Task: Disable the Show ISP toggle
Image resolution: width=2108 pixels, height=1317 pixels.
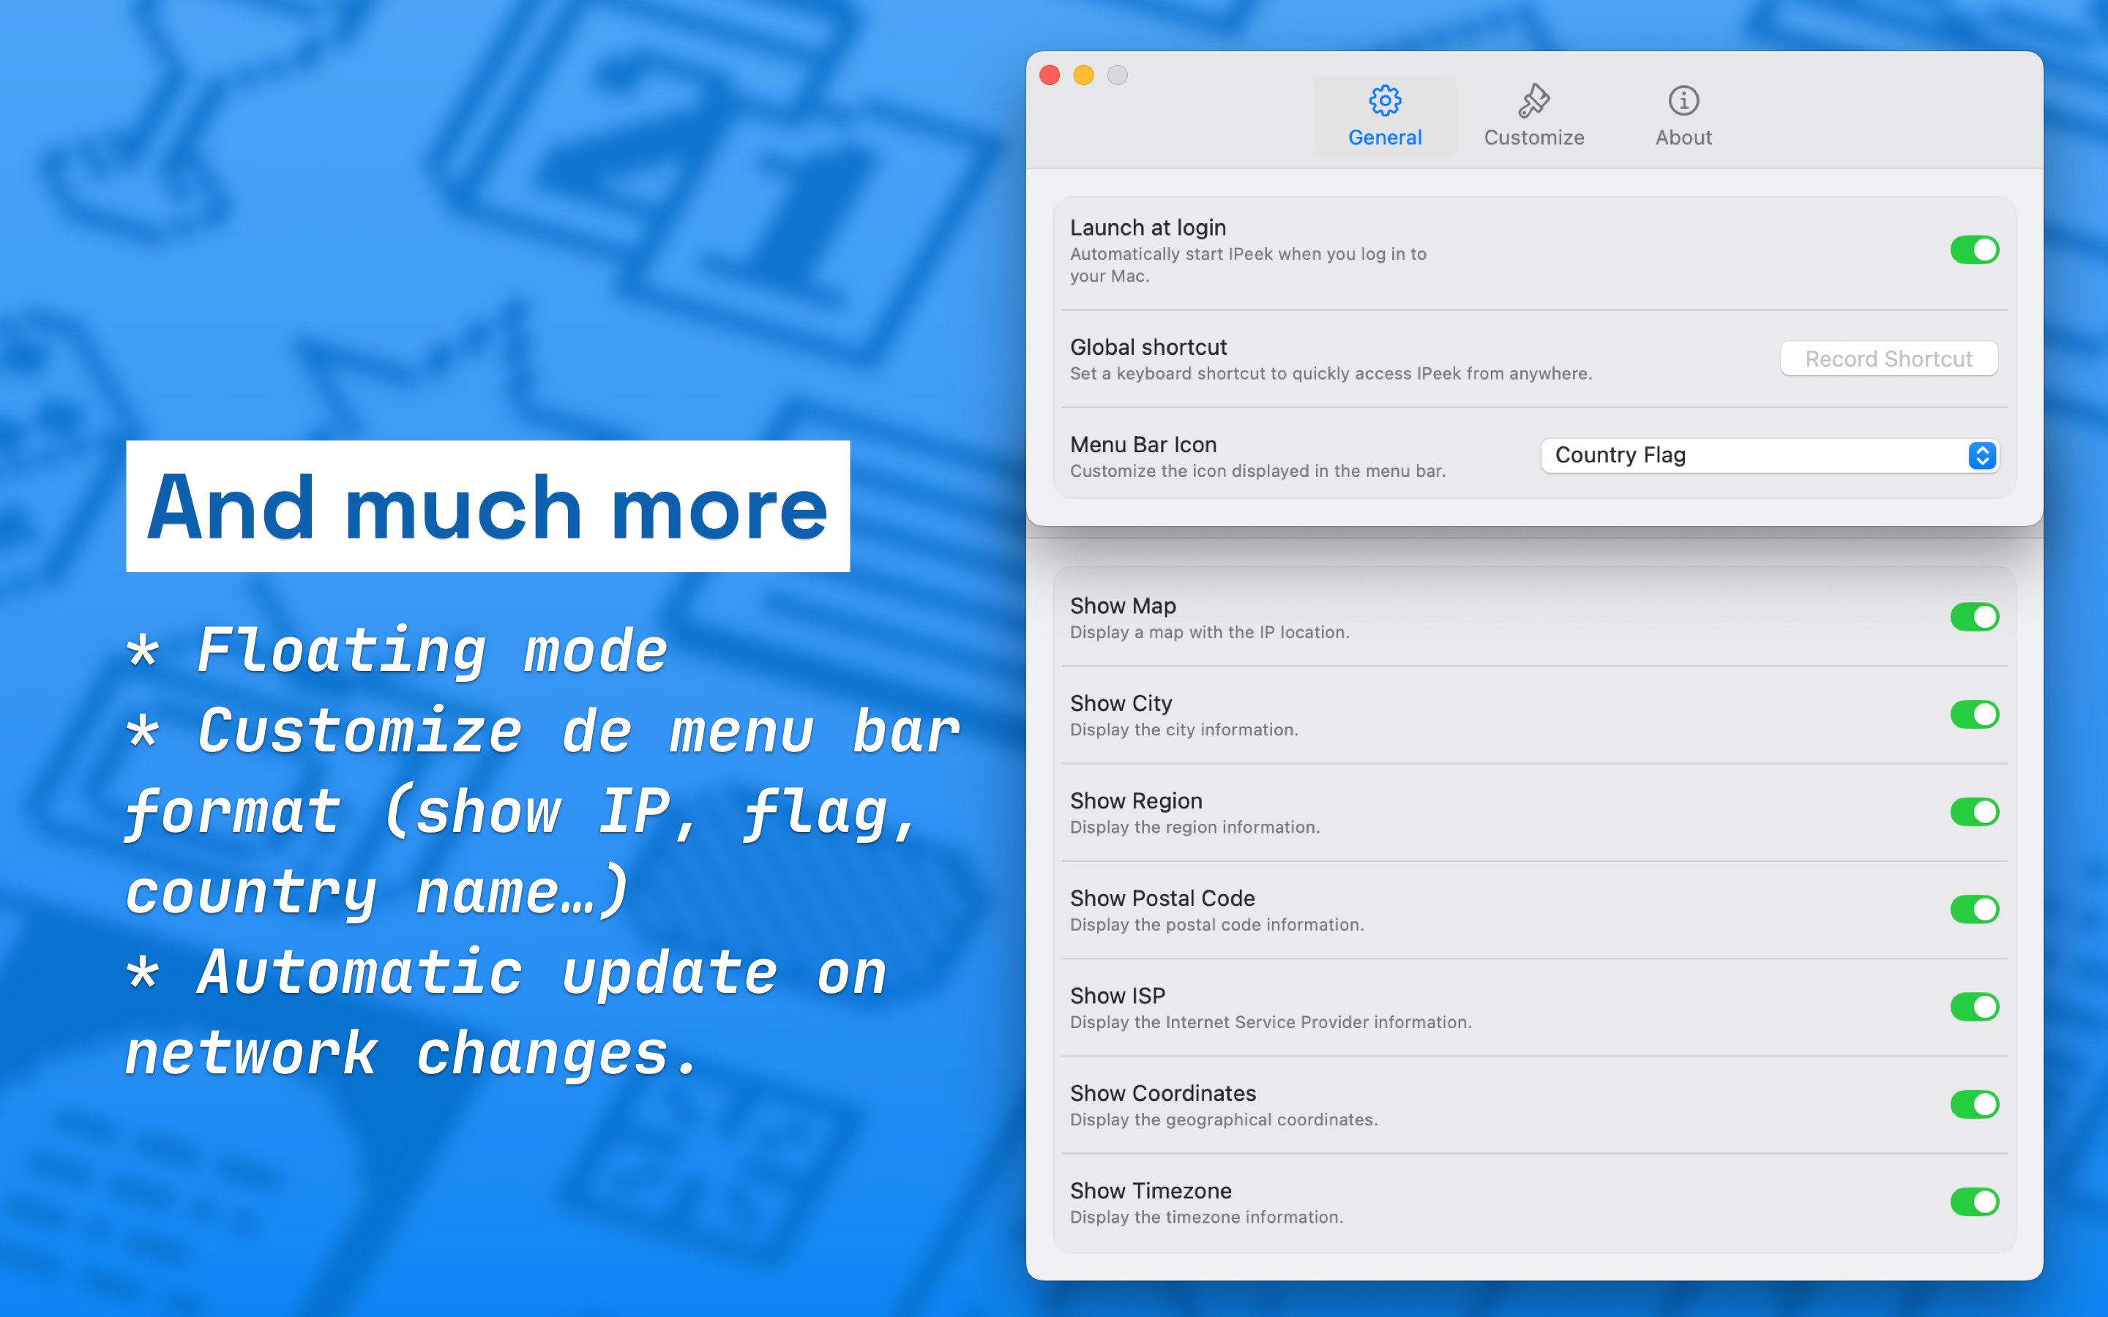Action: 1973,1005
